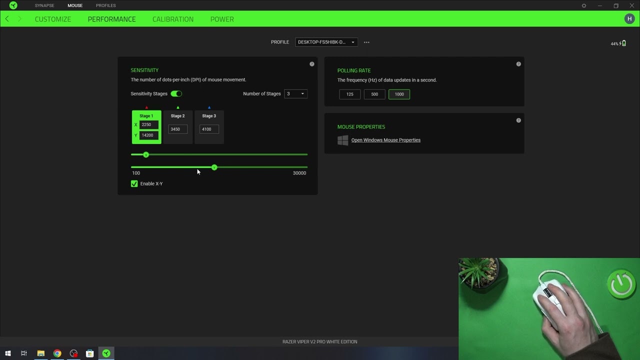Select the 1000 Hz polling rate
The width and height of the screenshot is (640, 360).
pos(399,94)
